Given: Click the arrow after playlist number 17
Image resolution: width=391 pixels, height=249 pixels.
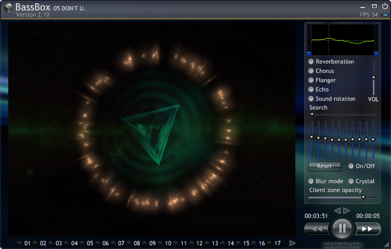Looking at the screenshot, I should tap(292, 243).
